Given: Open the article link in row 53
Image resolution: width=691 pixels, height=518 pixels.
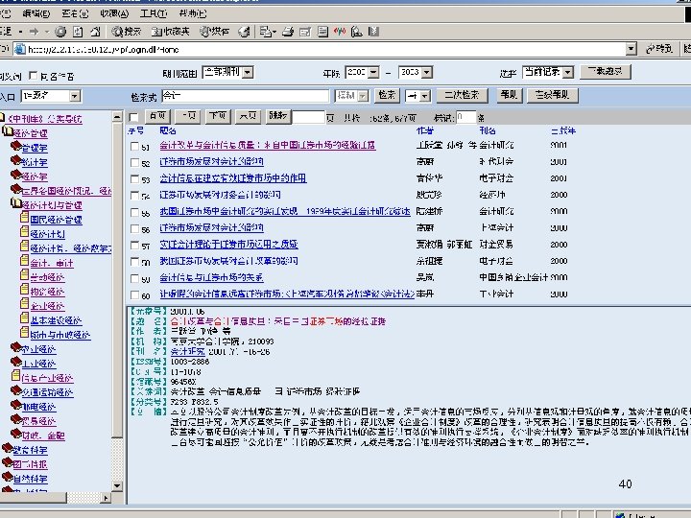Looking at the screenshot, I should click(233, 178).
